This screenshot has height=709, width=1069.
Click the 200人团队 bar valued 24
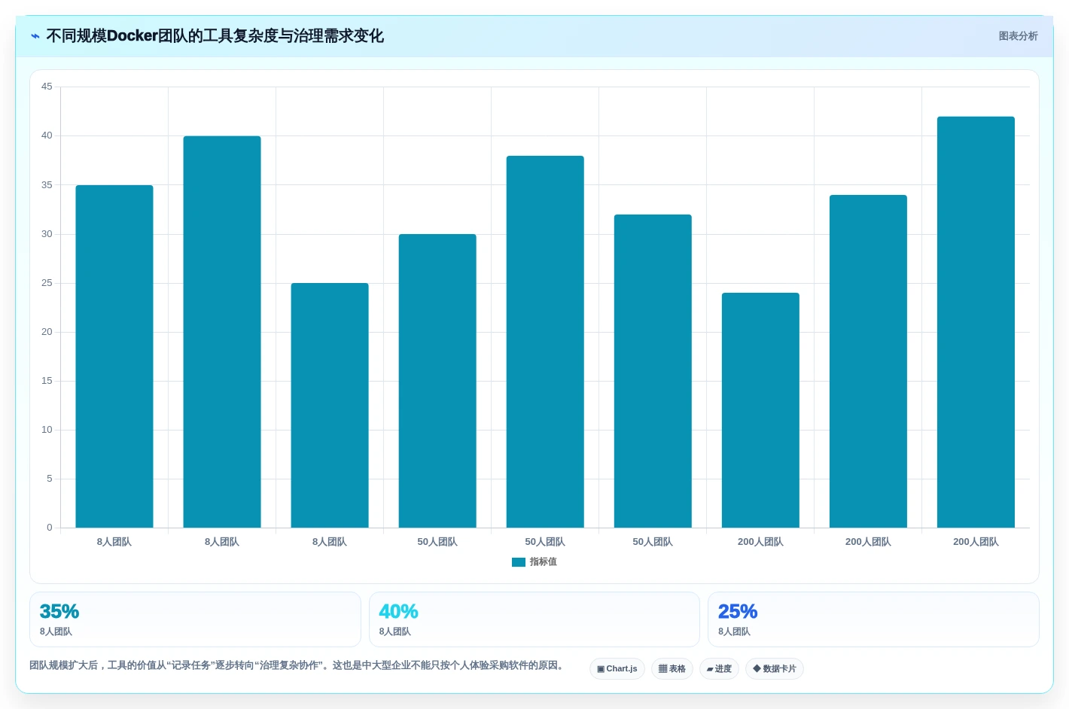[x=760, y=410]
